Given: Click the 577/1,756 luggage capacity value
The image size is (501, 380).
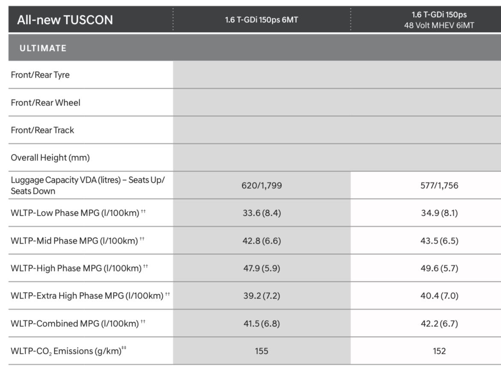Looking at the screenshot, I should (x=439, y=186).
